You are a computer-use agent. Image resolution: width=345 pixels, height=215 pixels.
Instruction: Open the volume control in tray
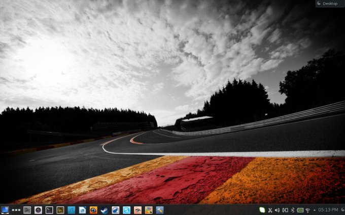(277, 210)
